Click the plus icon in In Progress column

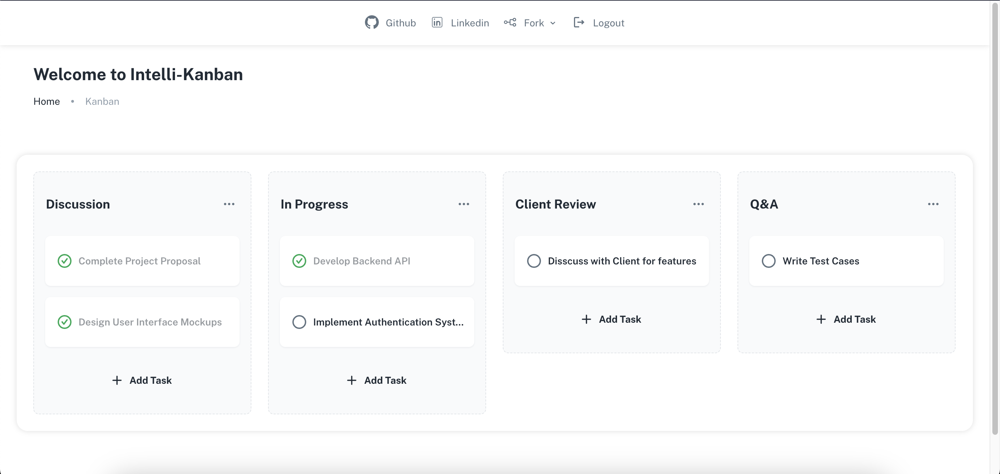(x=351, y=380)
